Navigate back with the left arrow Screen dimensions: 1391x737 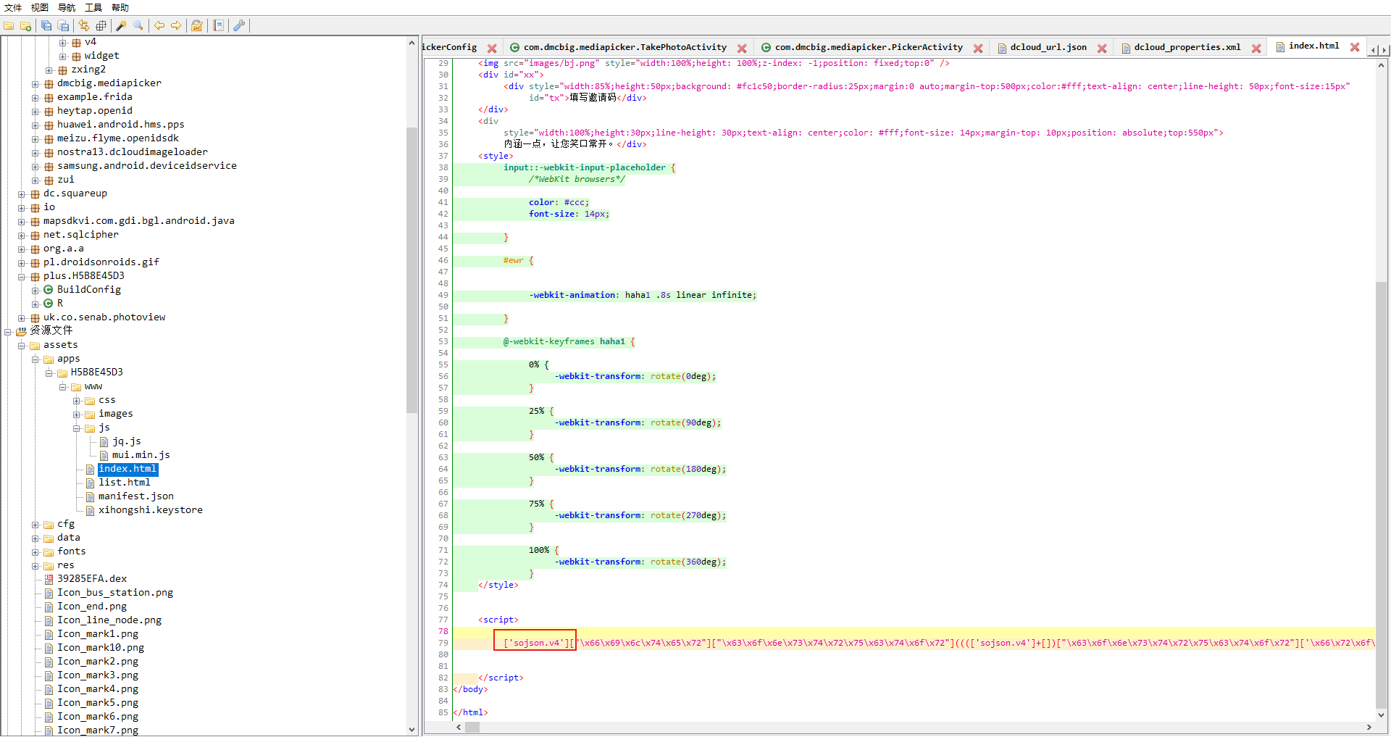click(x=159, y=26)
